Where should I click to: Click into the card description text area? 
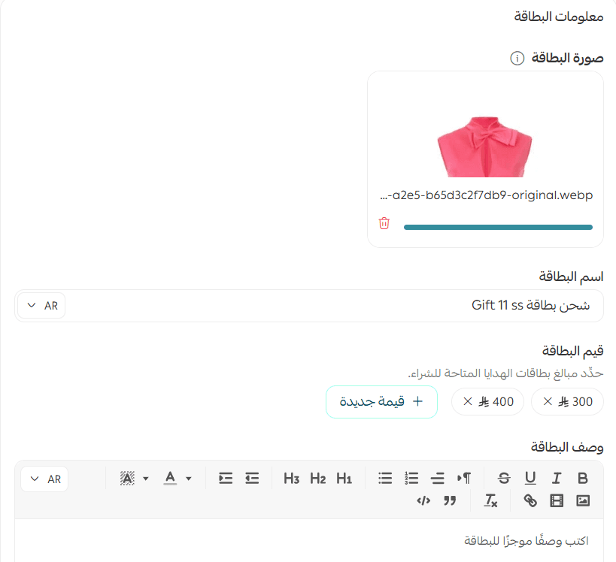point(309,541)
